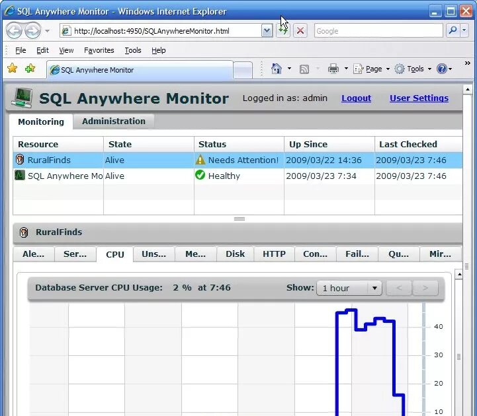Open the Edit menu
The image size is (477, 416).
click(42, 50)
